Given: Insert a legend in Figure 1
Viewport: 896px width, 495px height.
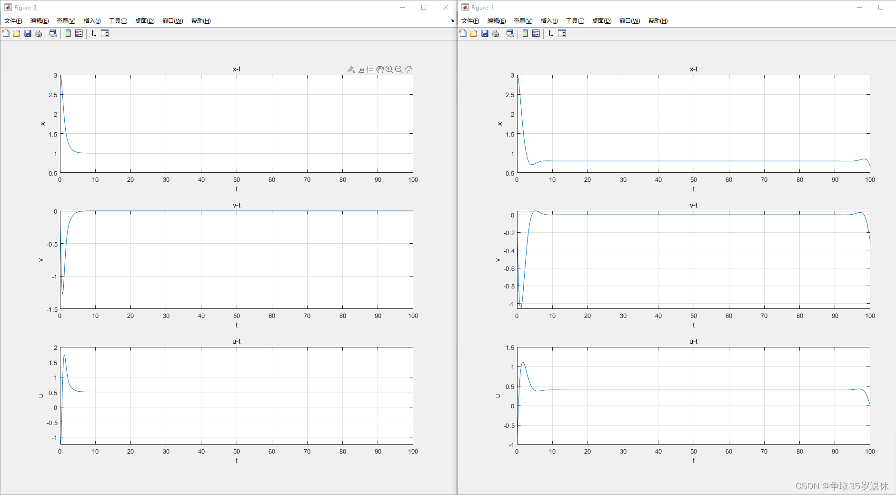Looking at the screenshot, I should coord(536,33).
